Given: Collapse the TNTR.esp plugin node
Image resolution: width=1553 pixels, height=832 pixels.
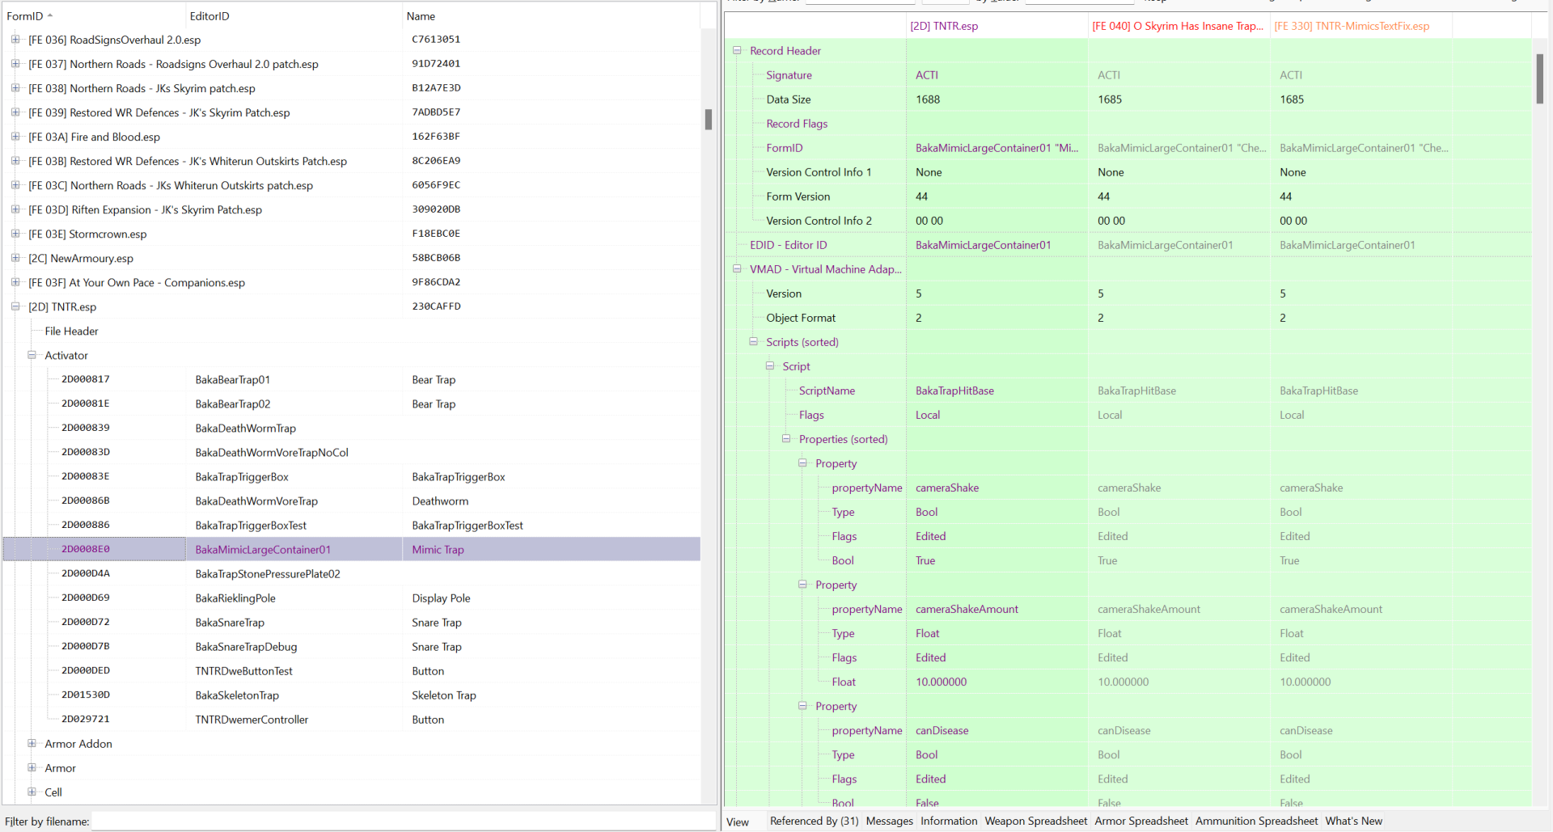Looking at the screenshot, I should [15, 306].
